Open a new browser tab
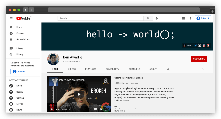 [212, 11]
